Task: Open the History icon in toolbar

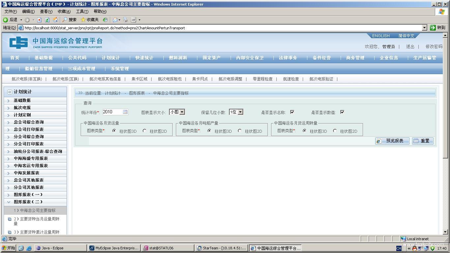Action: 105,20
